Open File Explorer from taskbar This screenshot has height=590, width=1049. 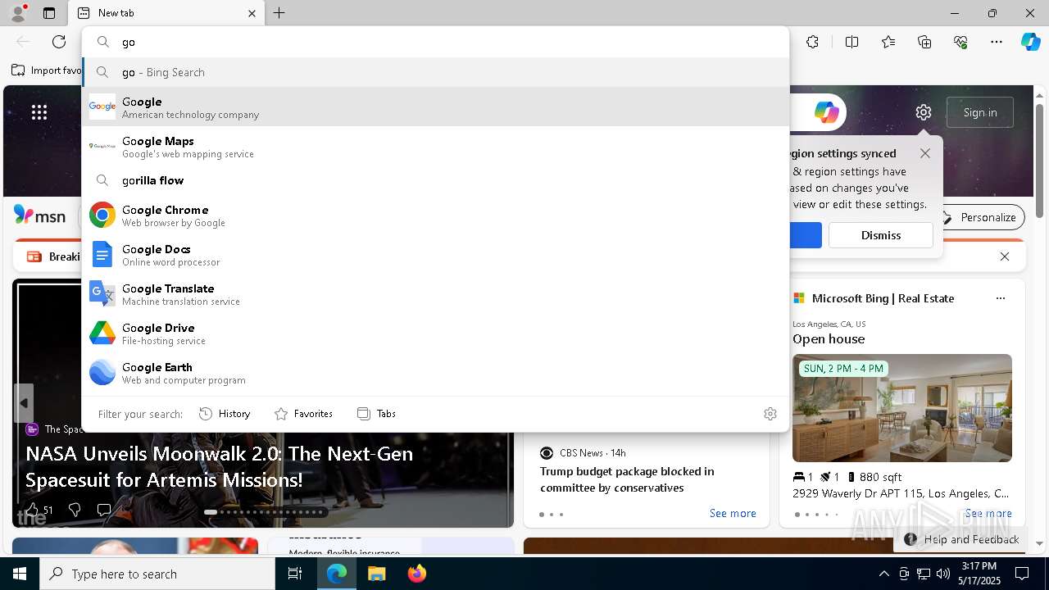pyautogui.click(x=376, y=574)
